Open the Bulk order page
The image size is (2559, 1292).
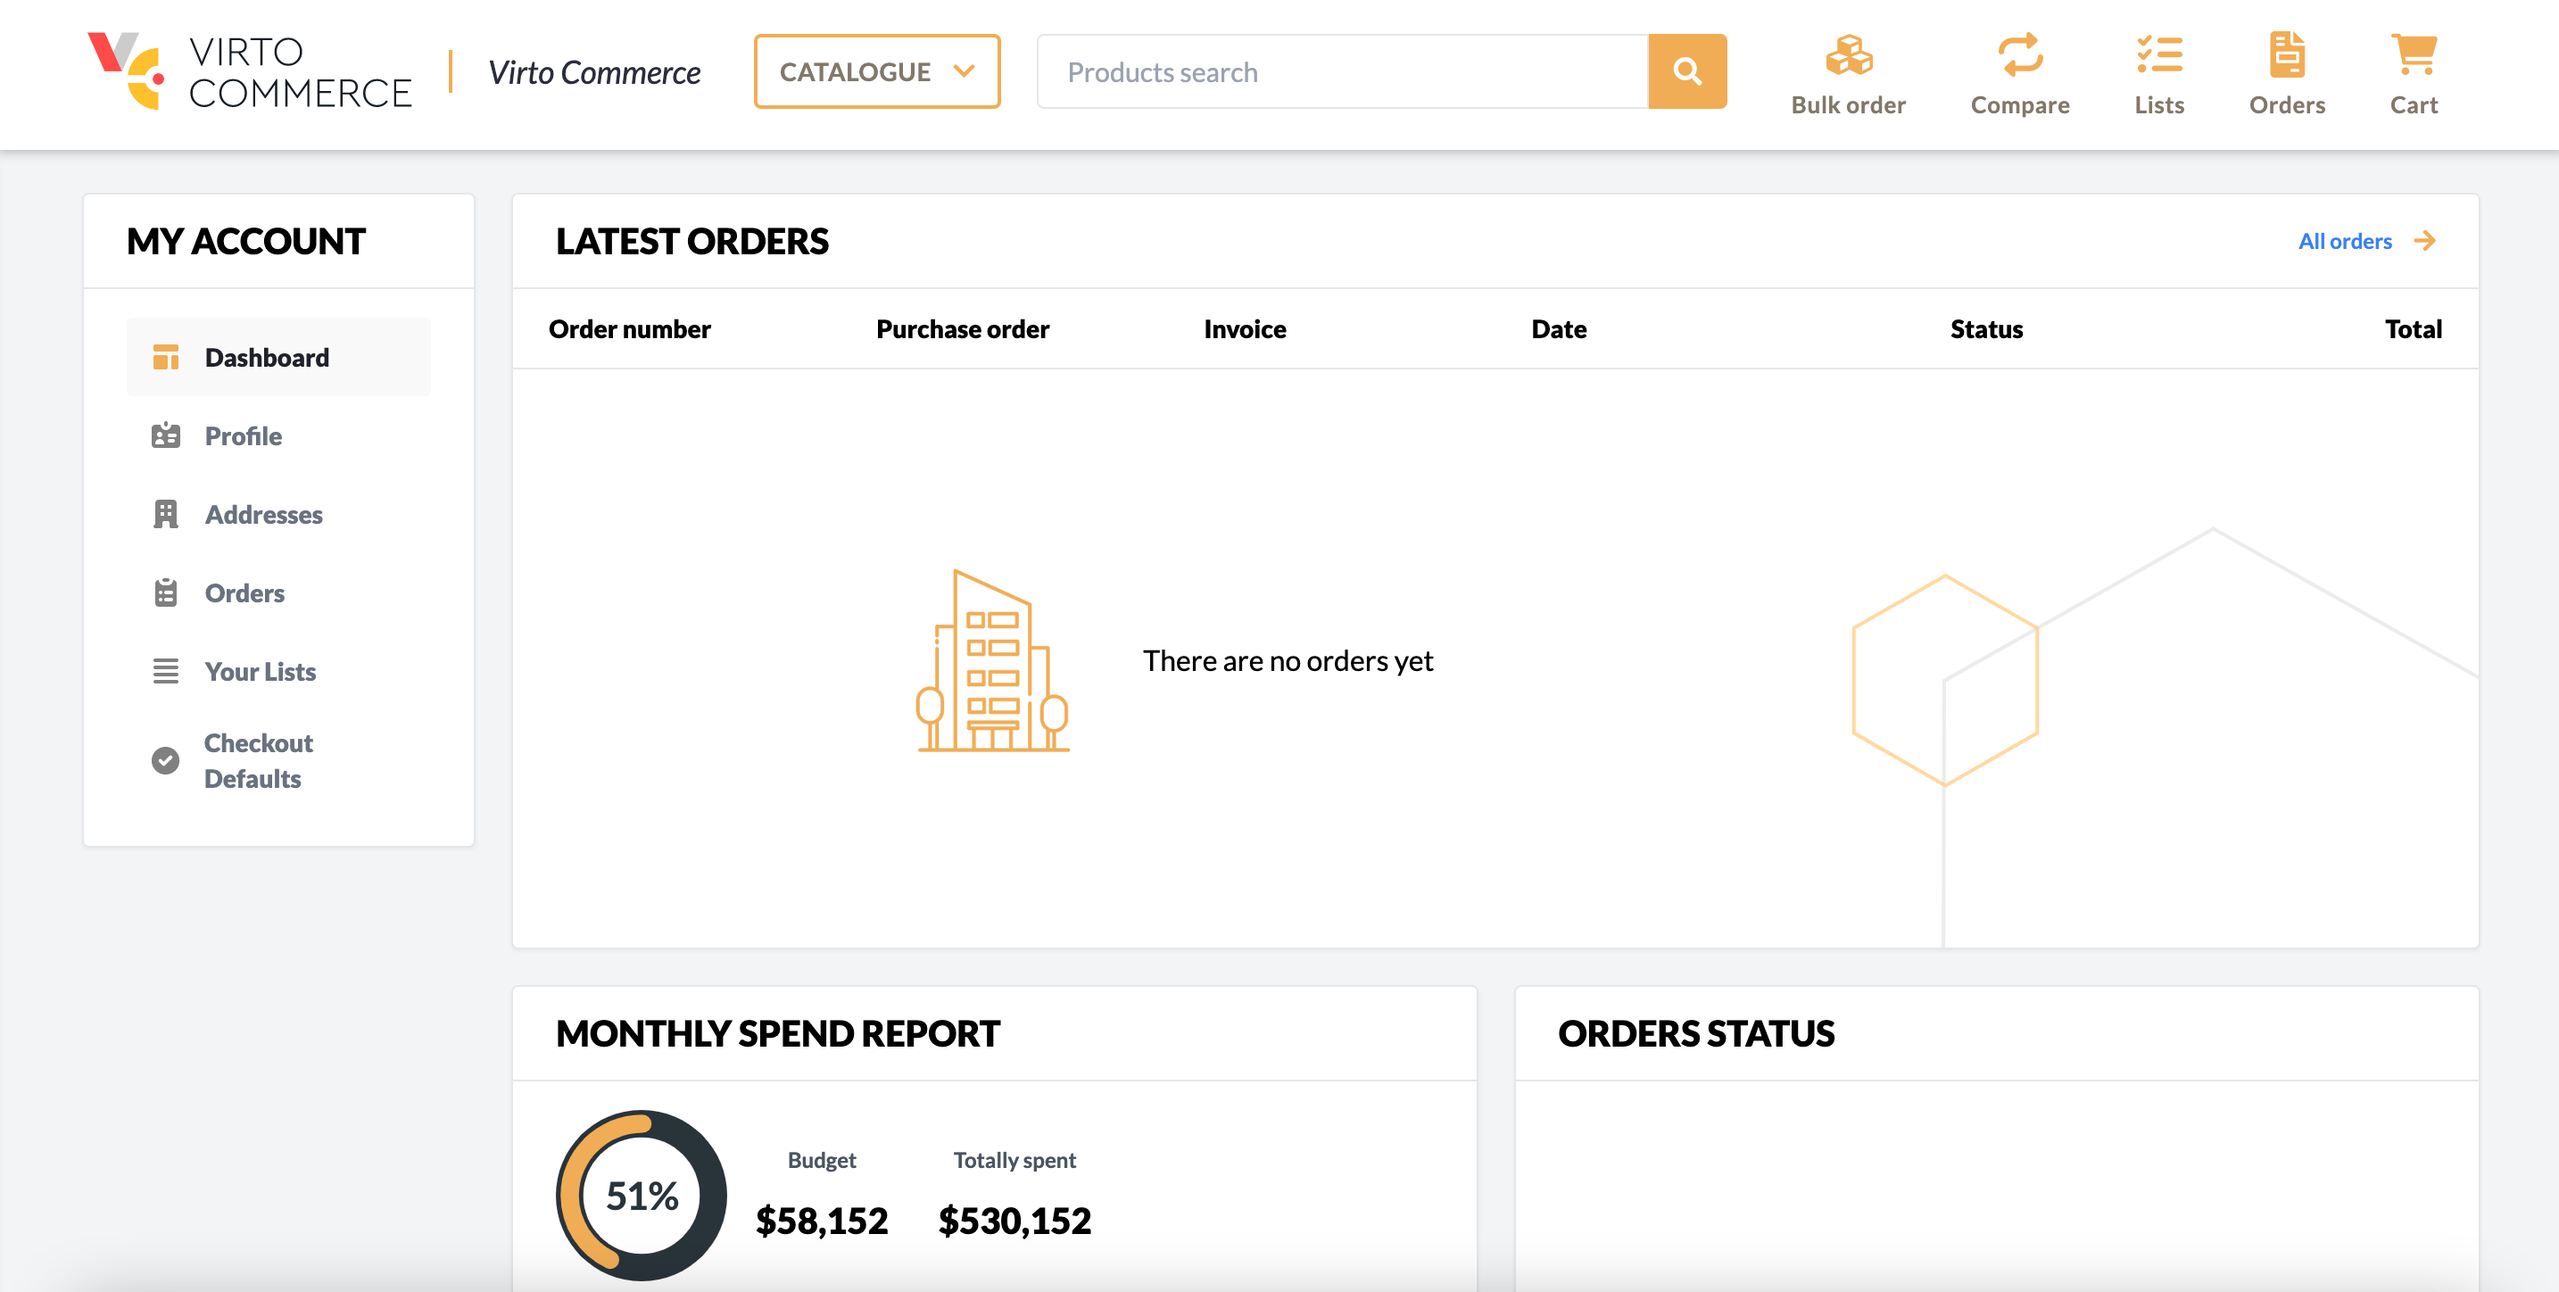tap(1848, 71)
